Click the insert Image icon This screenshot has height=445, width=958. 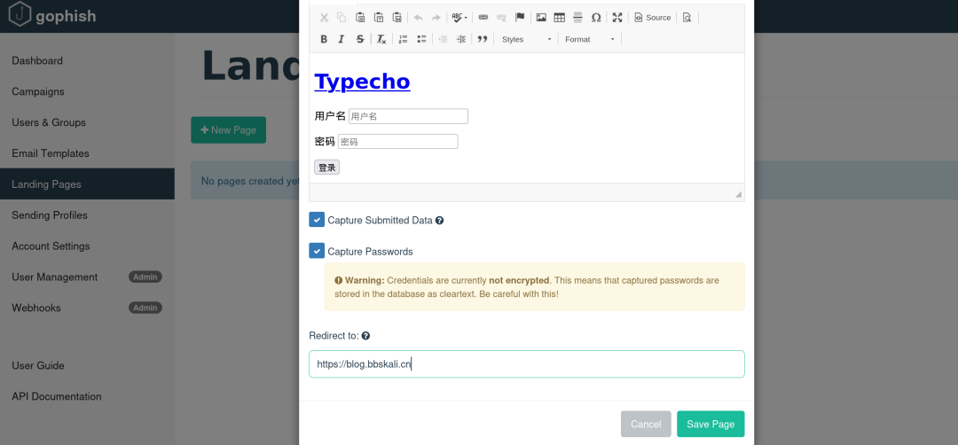pos(541,18)
